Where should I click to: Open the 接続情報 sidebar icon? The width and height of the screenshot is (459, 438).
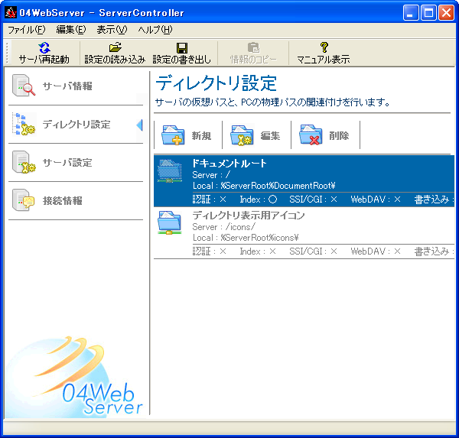click(24, 200)
